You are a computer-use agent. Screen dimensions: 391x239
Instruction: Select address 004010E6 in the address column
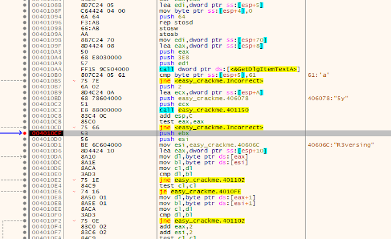[x=46, y=191]
